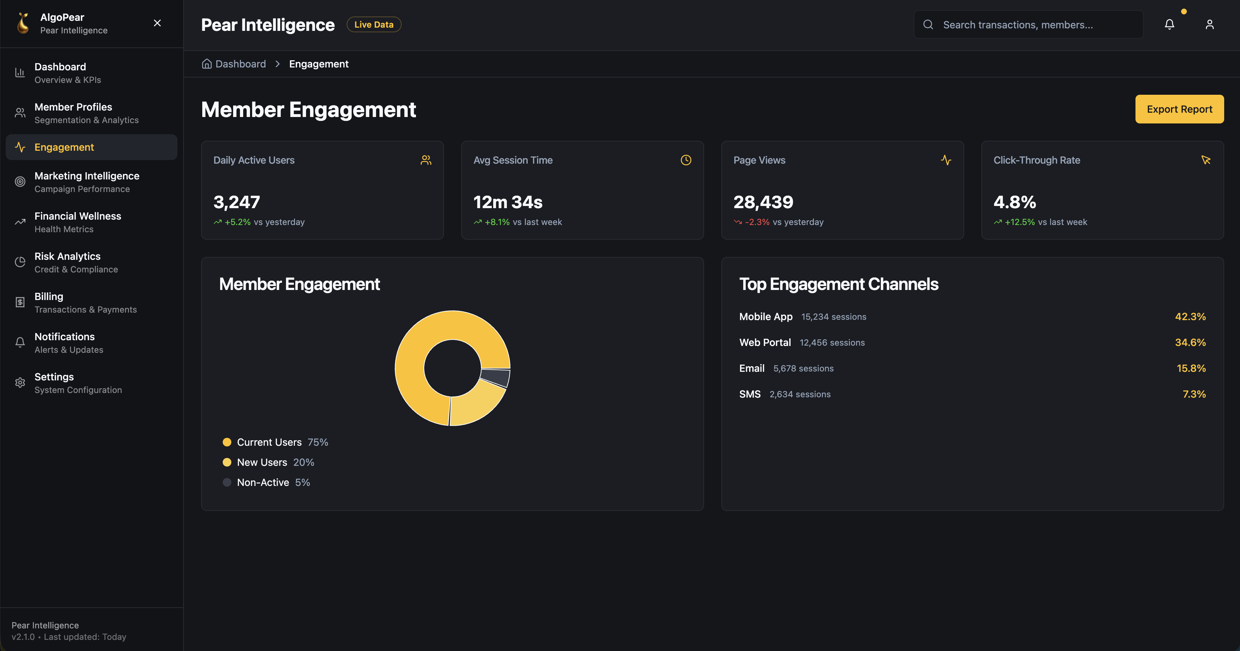Click the members icon on Daily Active Users card
1240x651 pixels.
tap(426, 160)
